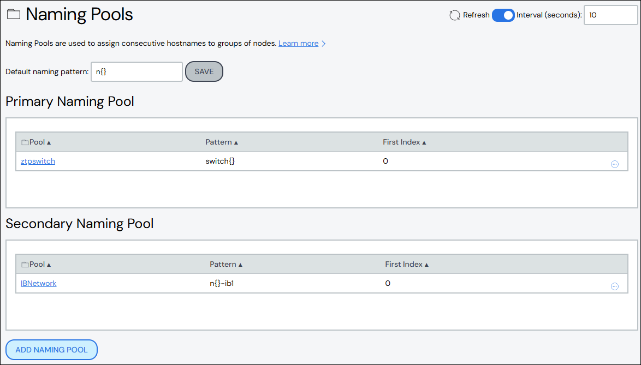
Task: Click the Refresh icon in the top bar
Action: (454, 15)
